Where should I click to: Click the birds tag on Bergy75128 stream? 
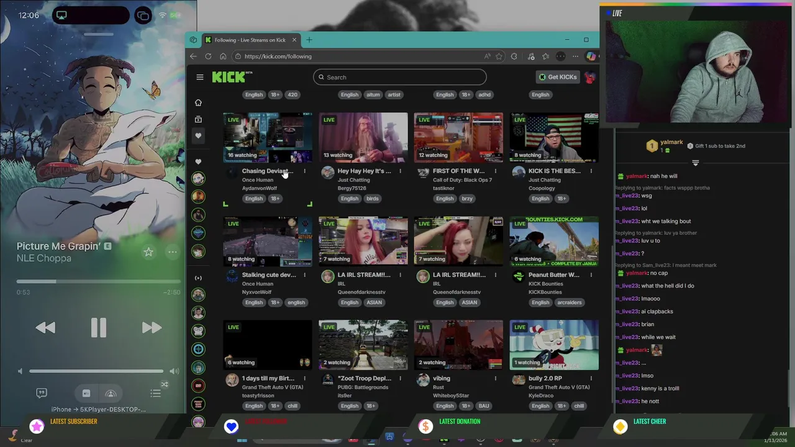pyautogui.click(x=373, y=199)
